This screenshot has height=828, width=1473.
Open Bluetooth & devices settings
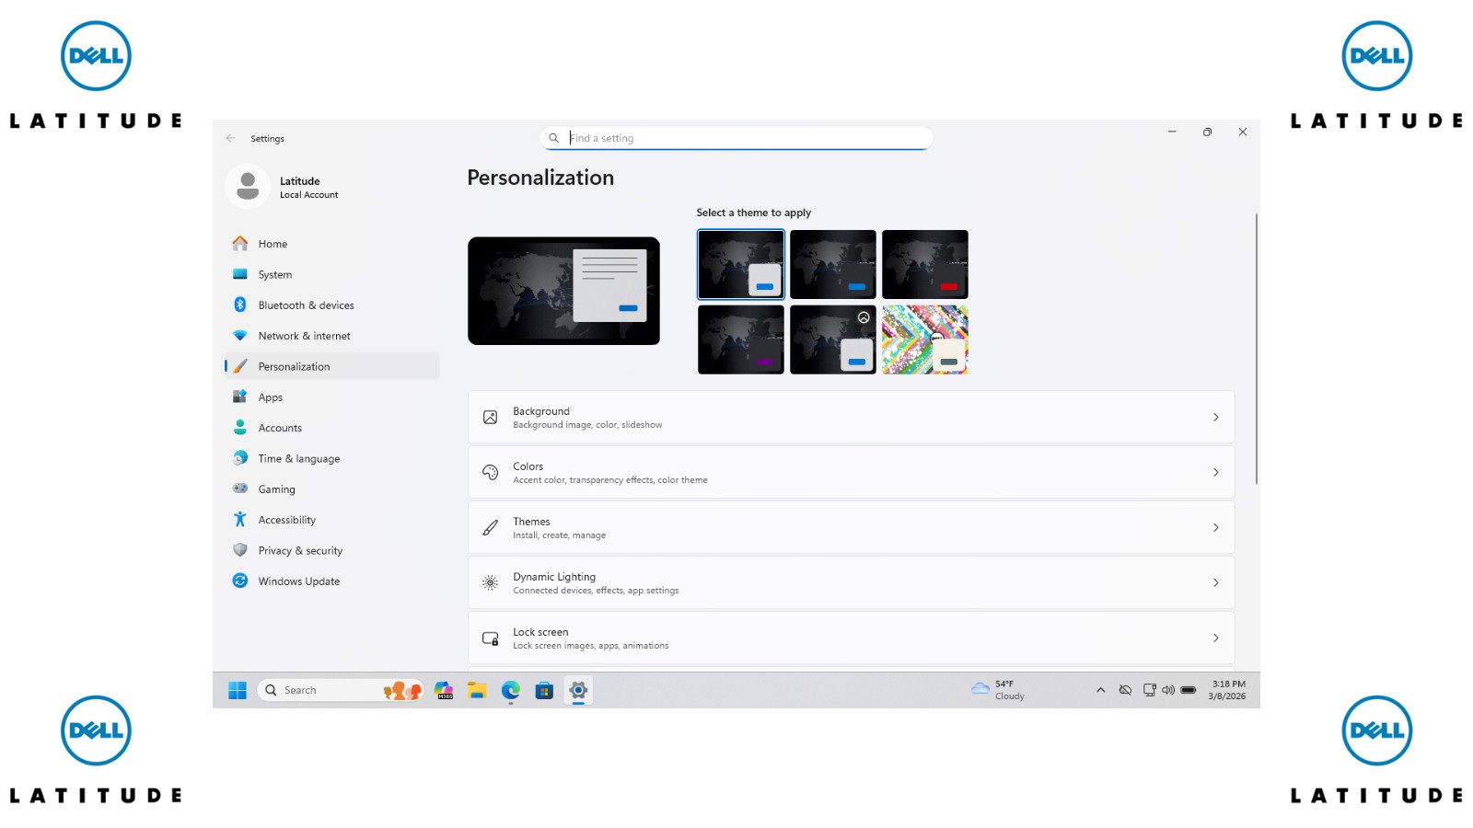tap(331, 305)
